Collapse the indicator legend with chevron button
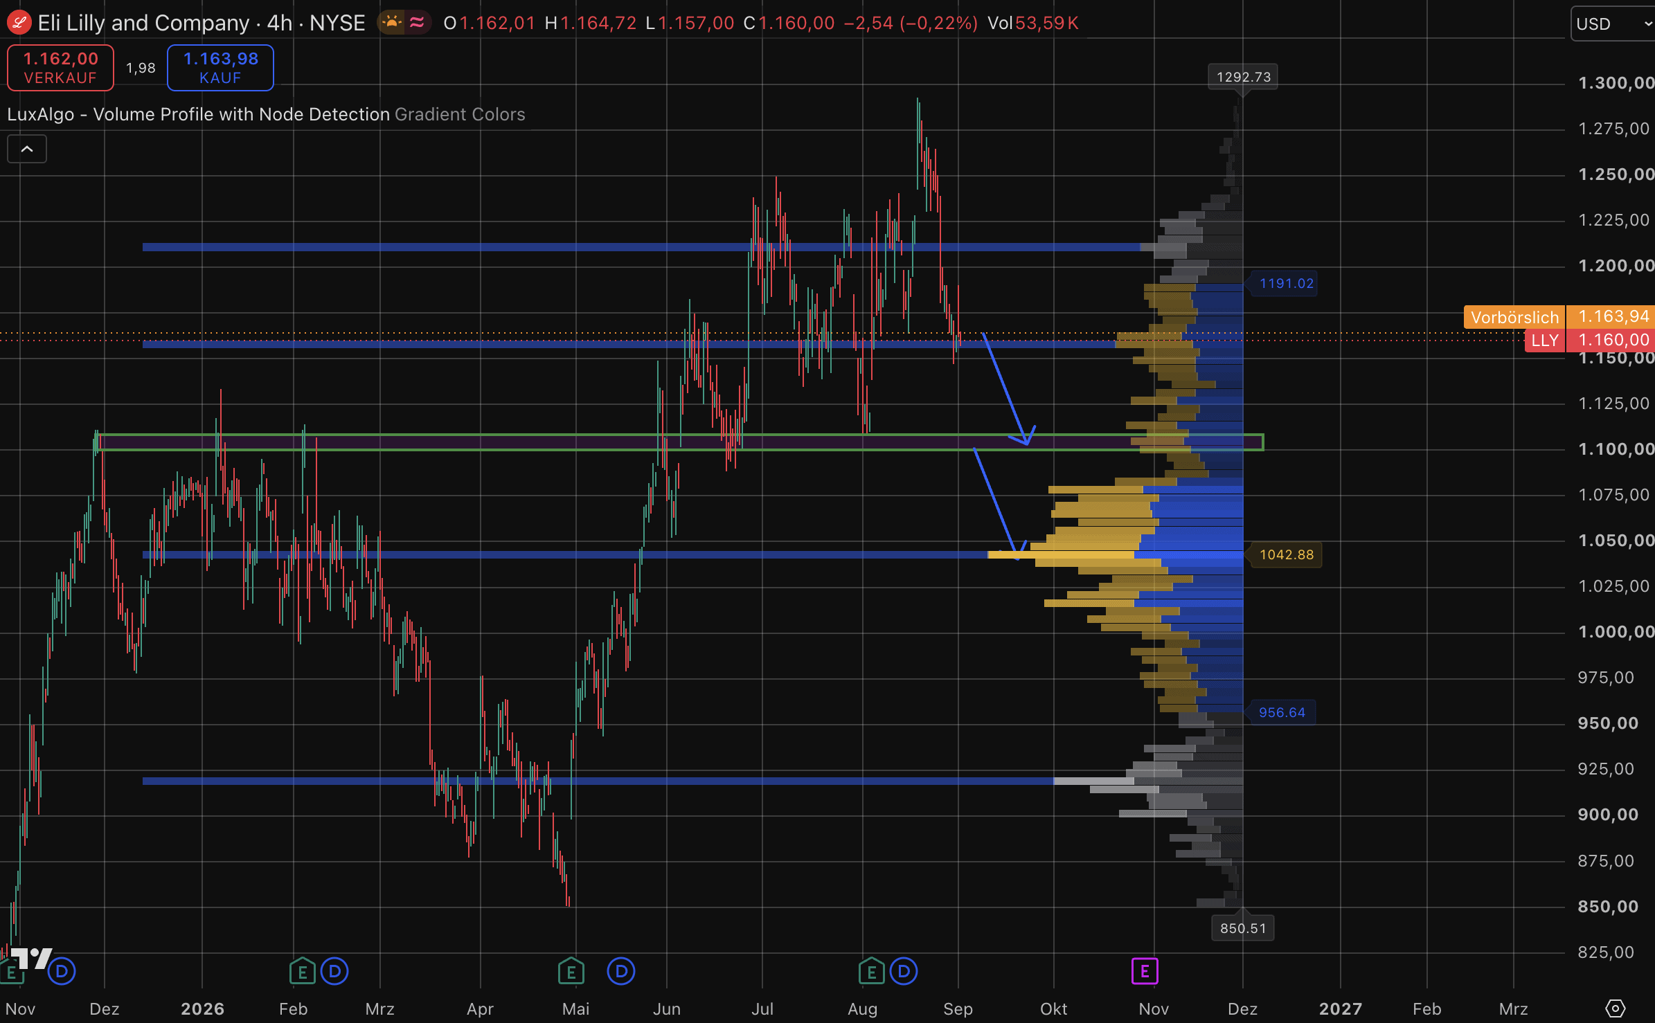 (x=27, y=149)
